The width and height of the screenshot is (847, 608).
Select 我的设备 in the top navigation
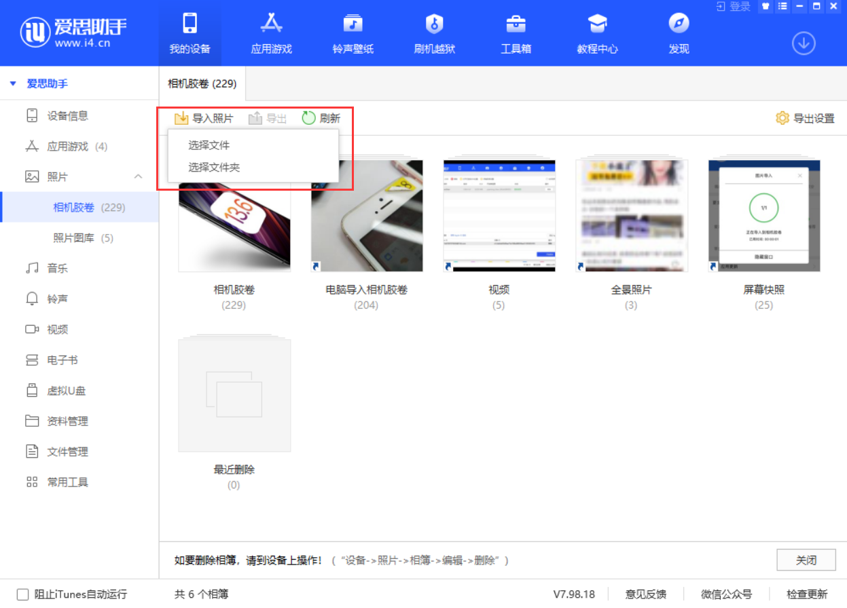tap(190, 33)
